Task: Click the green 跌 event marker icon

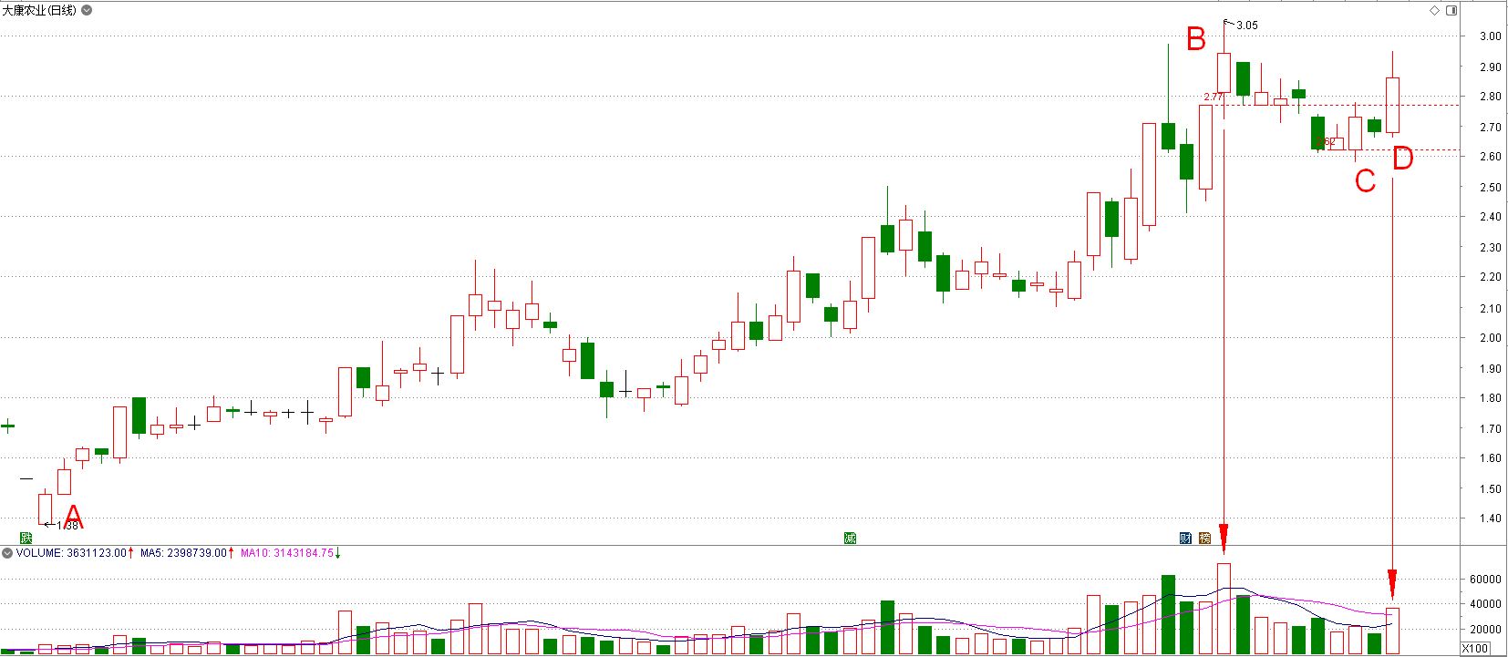Action: tap(26, 538)
